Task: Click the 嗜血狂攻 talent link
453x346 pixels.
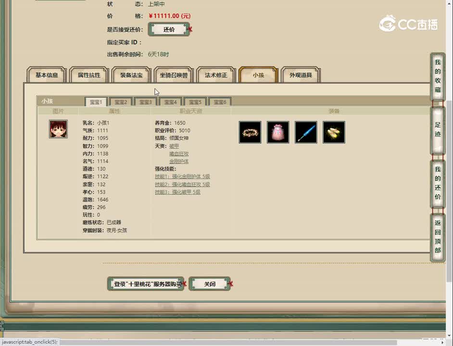Action: (179, 154)
